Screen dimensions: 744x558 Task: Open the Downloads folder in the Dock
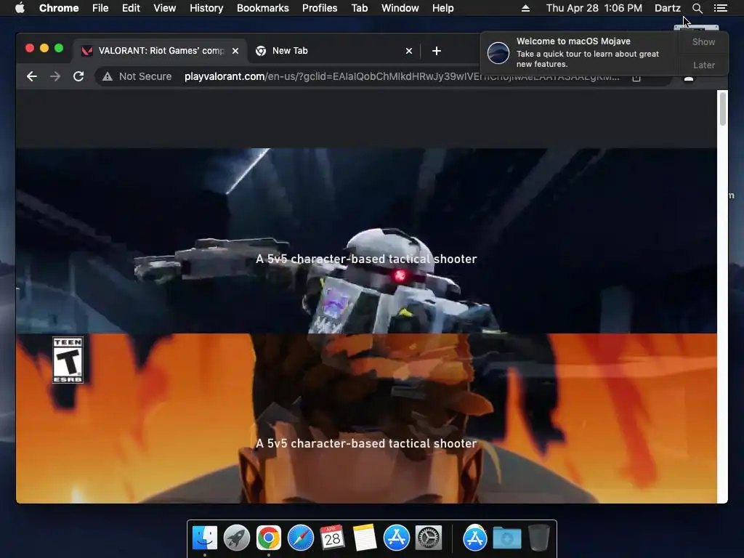tap(506, 538)
